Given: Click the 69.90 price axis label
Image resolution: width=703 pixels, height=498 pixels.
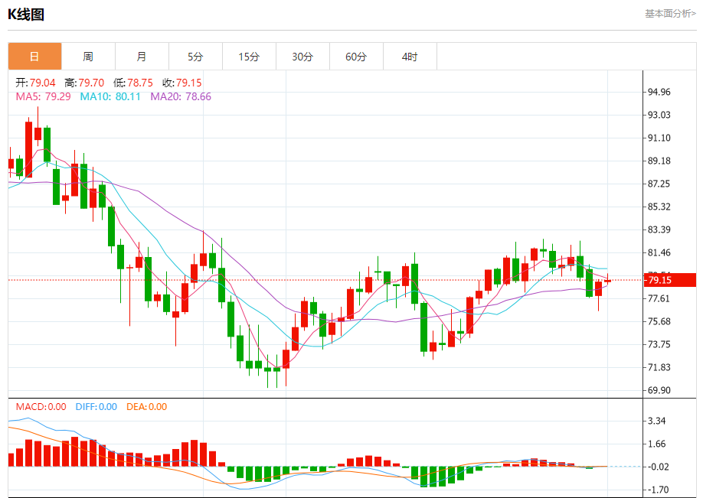Looking at the screenshot, I should point(659,390).
